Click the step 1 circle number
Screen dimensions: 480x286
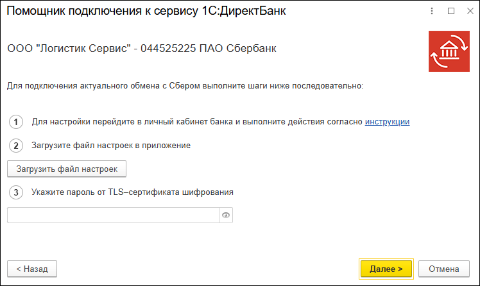click(17, 122)
